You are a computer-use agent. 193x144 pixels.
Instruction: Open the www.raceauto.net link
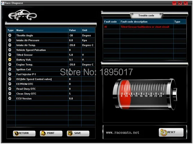[122, 133]
